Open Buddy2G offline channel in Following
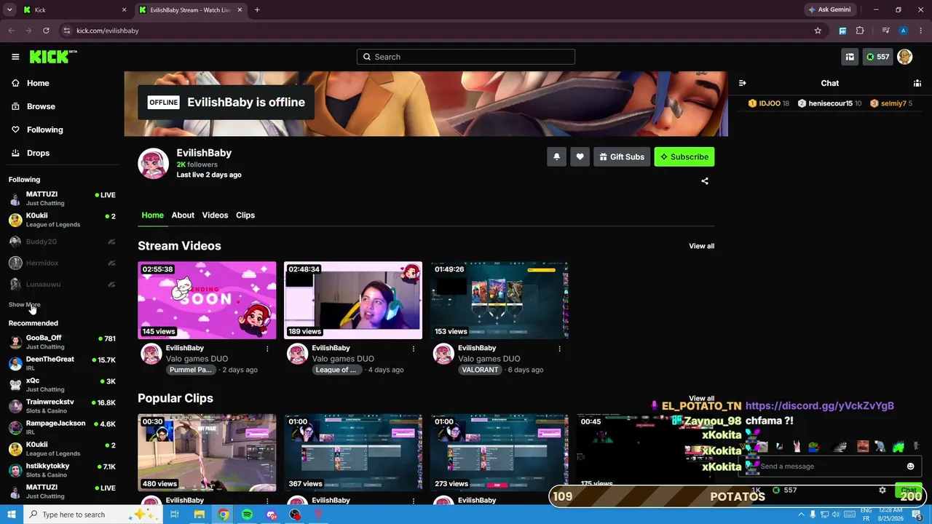The image size is (932, 524). (62, 242)
